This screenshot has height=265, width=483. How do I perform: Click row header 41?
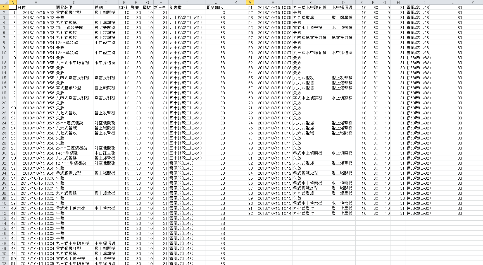[x=4, y=208]
